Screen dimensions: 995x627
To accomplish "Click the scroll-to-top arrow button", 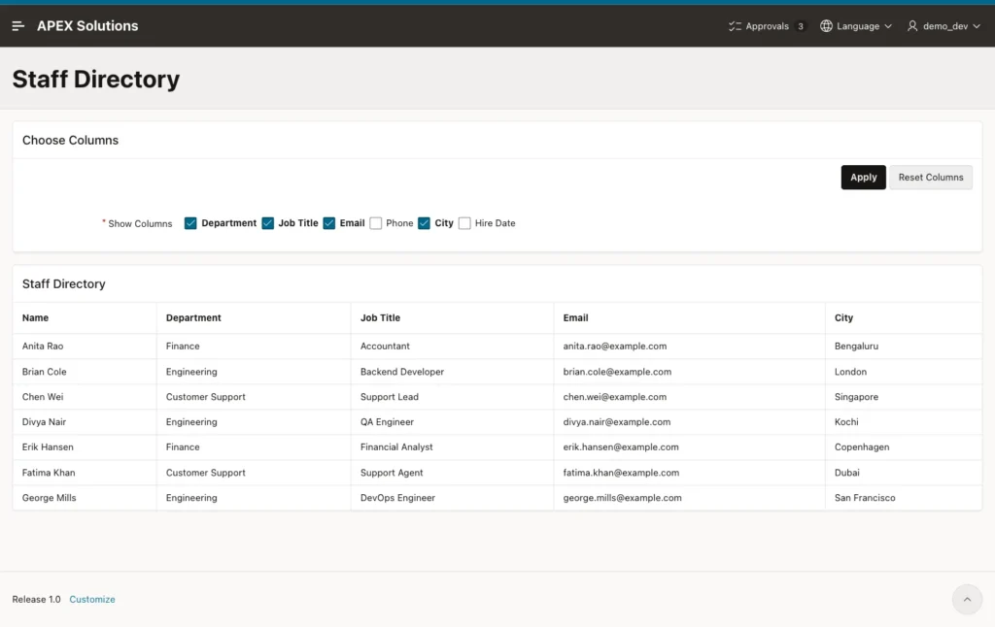I will pyautogui.click(x=967, y=599).
